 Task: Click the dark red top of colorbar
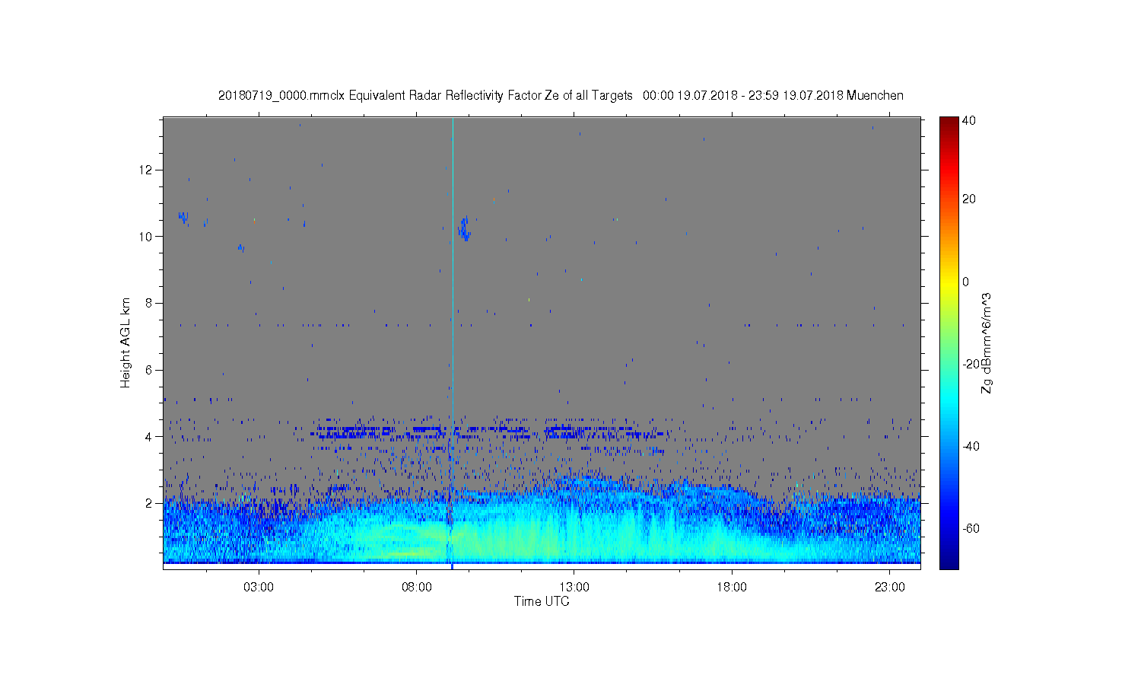pos(949,126)
